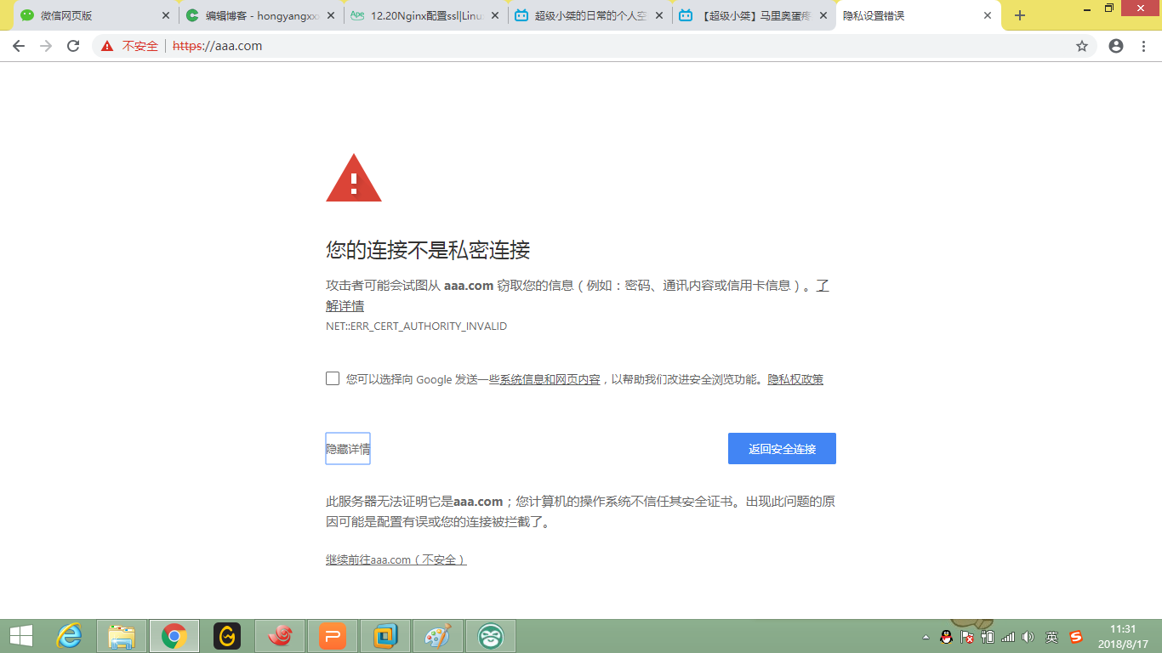Open the red snail app in taskbar
This screenshot has width=1162, height=653.
pos(280,636)
